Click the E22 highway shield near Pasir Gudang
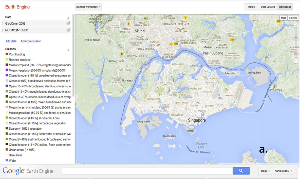This screenshot has height=179, width=300. [232, 40]
